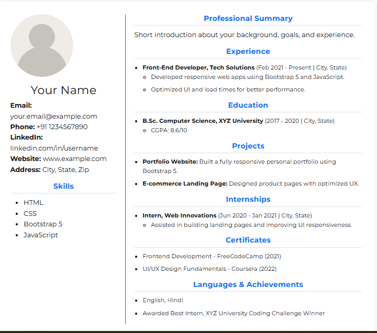The image size is (377, 333).
Task: Click the Intern, Web Innovations entry
Action: coord(179,216)
